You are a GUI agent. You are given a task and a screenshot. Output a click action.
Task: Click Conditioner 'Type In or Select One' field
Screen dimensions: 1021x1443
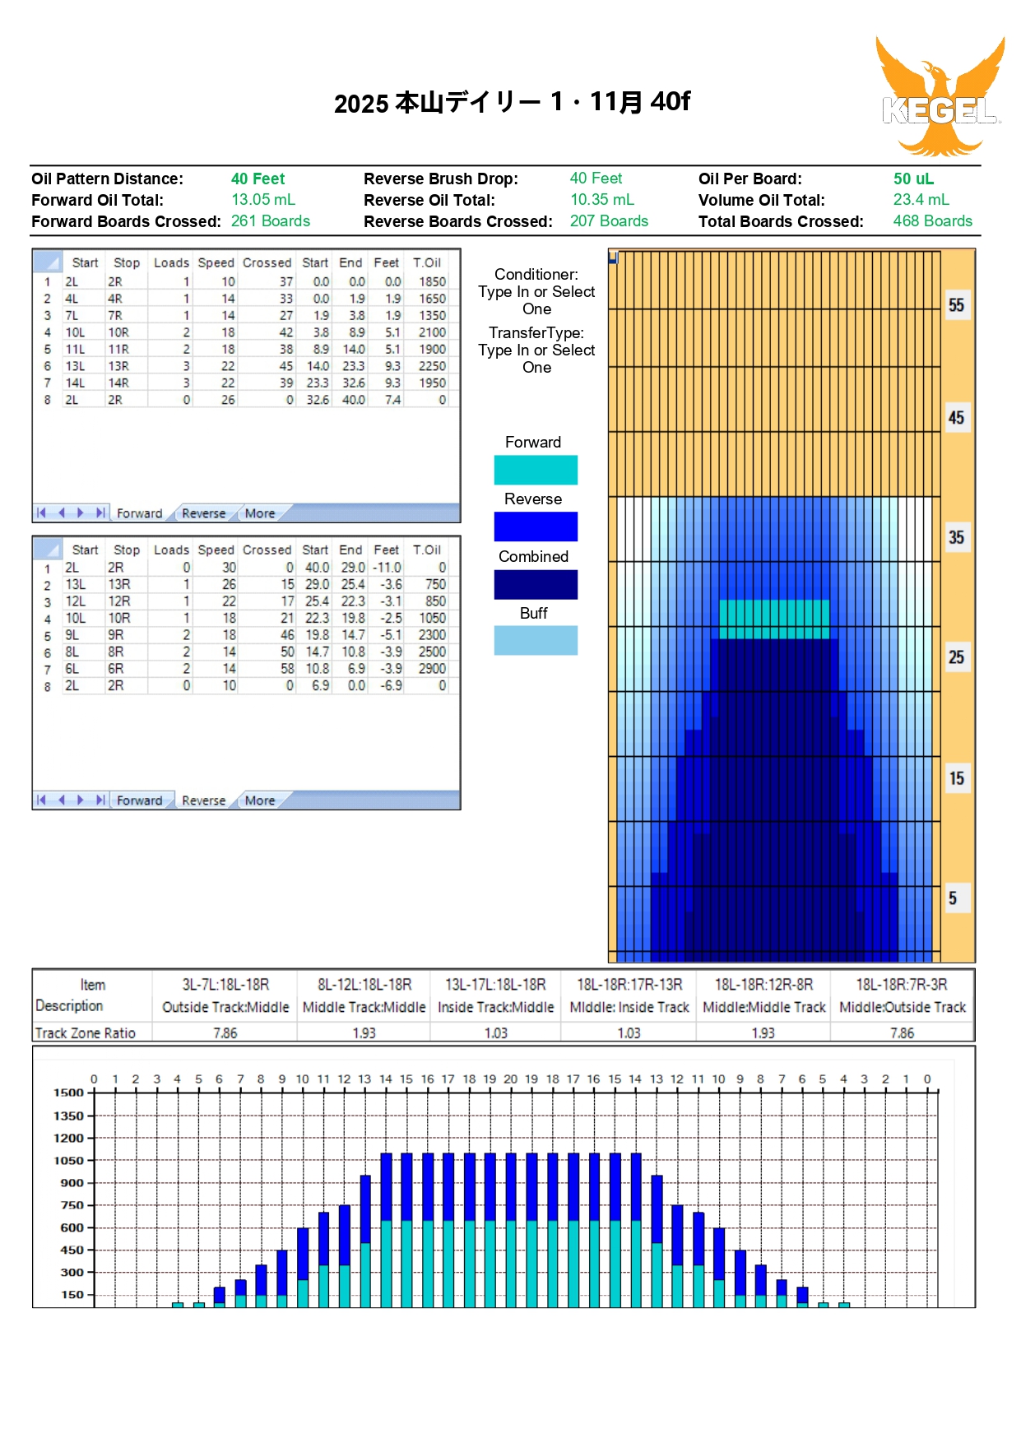click(x=536, y=300)
